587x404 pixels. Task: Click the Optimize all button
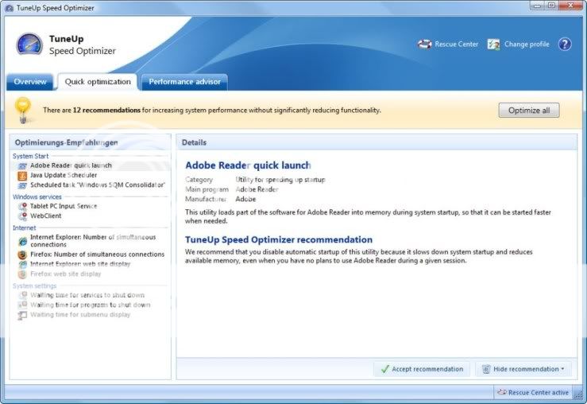[x=529, y=111]
